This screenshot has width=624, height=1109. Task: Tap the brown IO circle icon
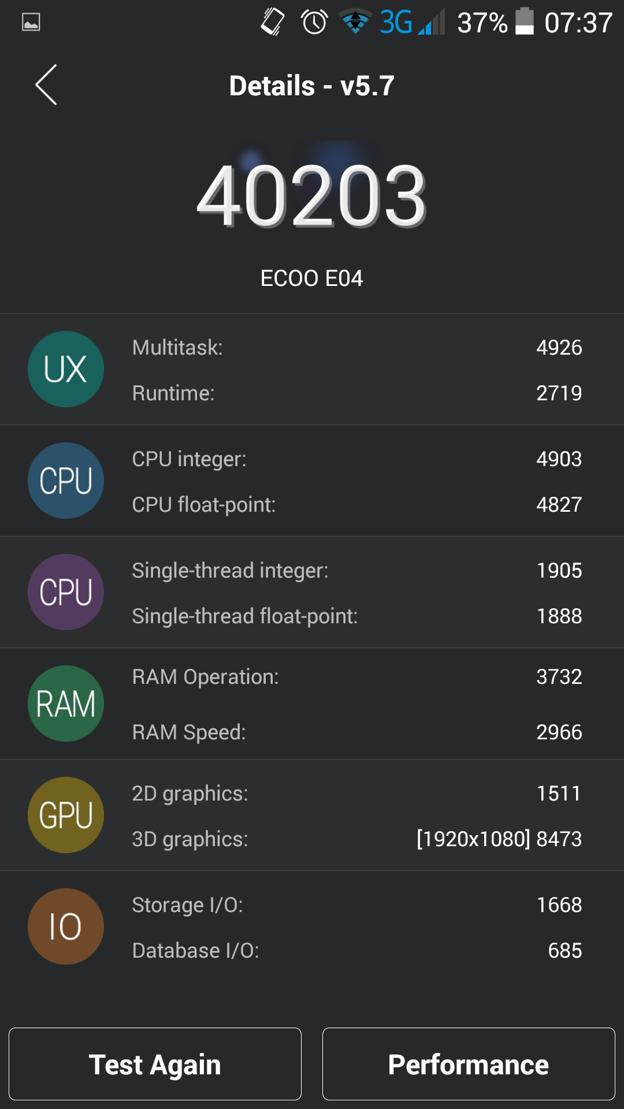pos(66,926)
